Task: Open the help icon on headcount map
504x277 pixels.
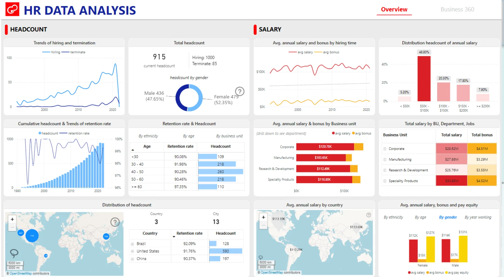Action: pos(115,222)
